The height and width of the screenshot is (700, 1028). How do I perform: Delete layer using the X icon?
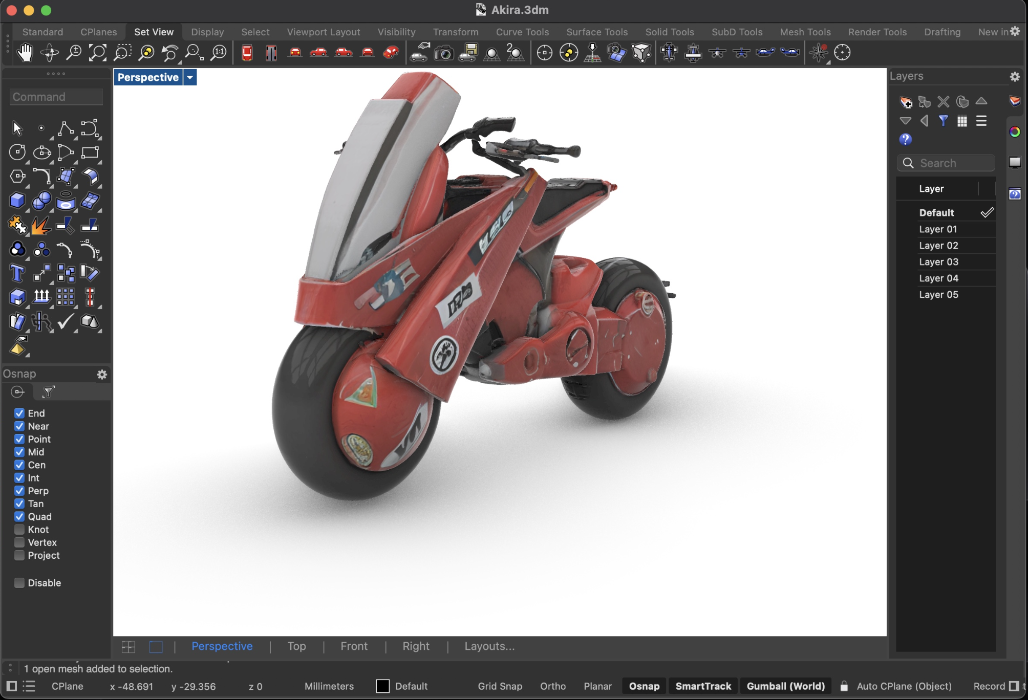point(943,101)
